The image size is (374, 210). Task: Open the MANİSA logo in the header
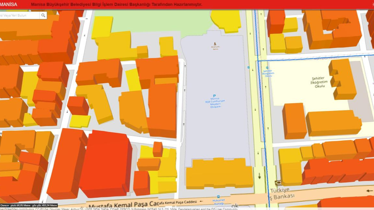(9, 5)
